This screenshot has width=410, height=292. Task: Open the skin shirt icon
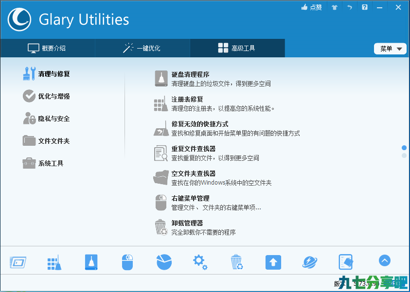click(x=335, y=8)
